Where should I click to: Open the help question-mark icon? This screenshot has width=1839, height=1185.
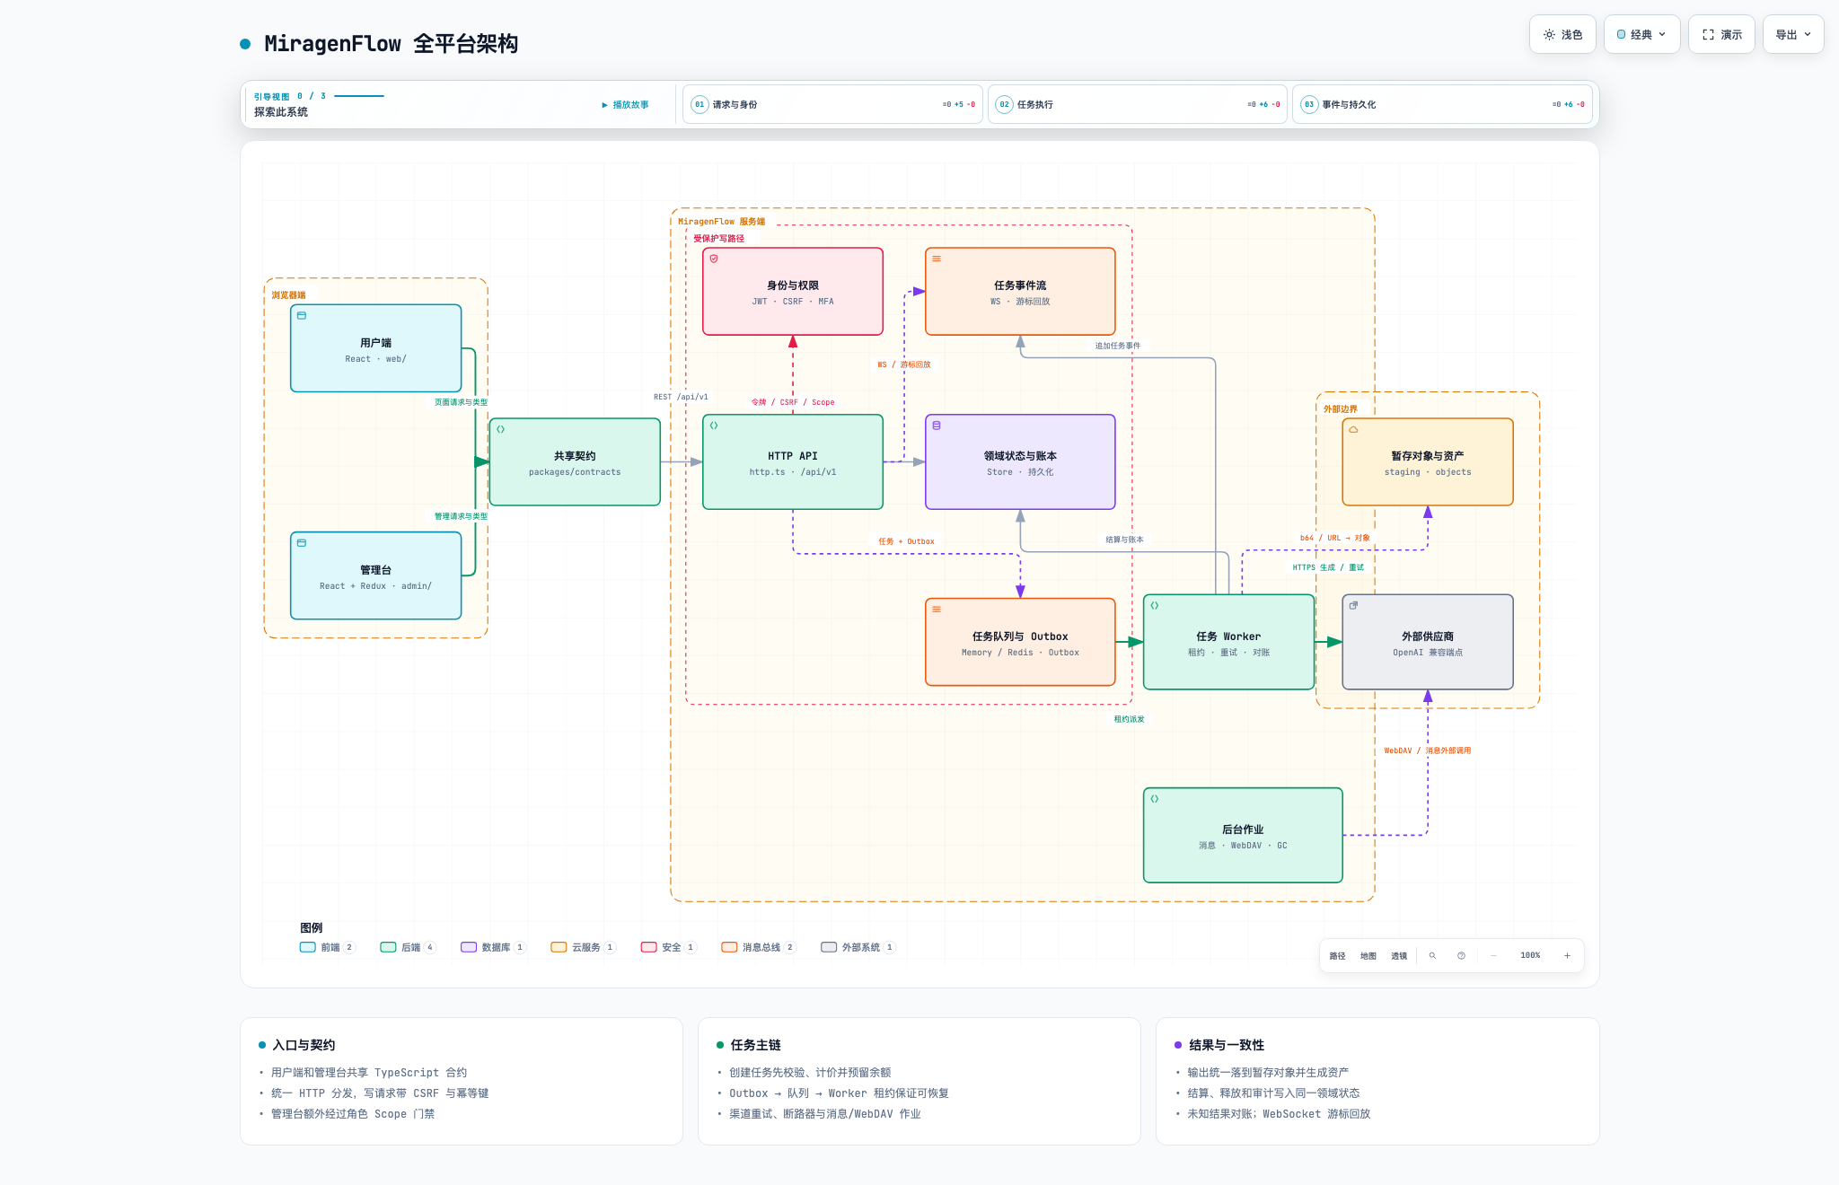point(1461,955)
